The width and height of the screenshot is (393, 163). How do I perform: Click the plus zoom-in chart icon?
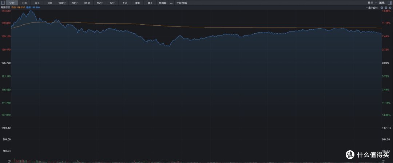point(382,8)
